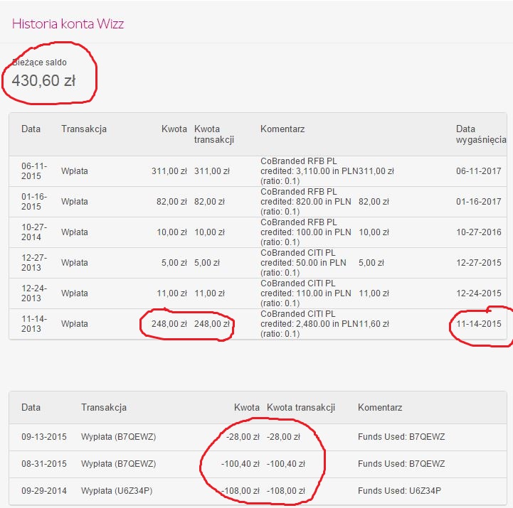Select the deposit date 06-11-2015

coord(34,171)
